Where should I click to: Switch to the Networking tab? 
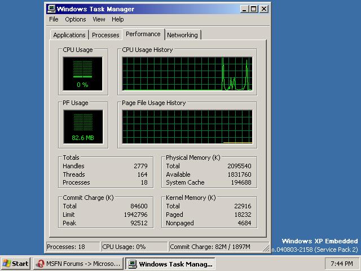click(182, 35)
